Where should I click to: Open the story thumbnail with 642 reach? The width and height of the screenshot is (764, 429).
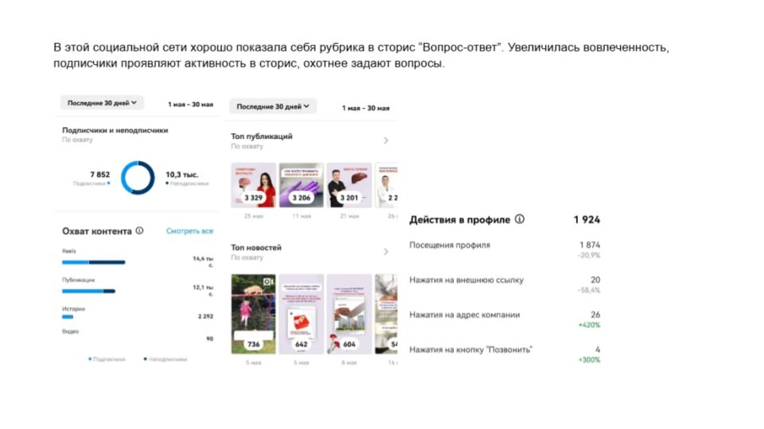pyautogui.click(x=301, y=315)
